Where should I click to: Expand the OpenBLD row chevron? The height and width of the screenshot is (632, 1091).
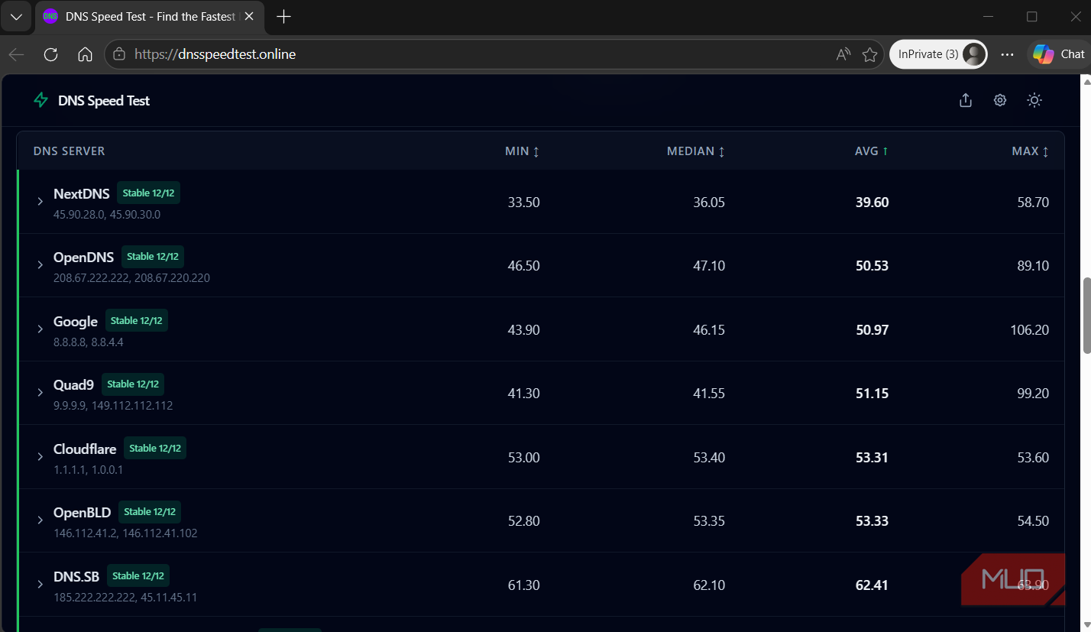click(40, 520)
